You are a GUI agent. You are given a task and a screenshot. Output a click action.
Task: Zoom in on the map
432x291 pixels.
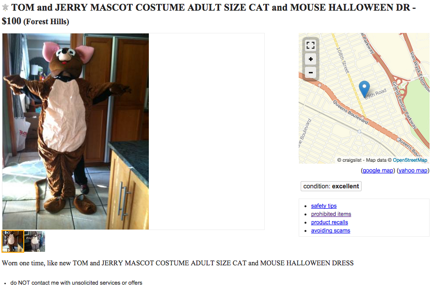coord(311,59)
